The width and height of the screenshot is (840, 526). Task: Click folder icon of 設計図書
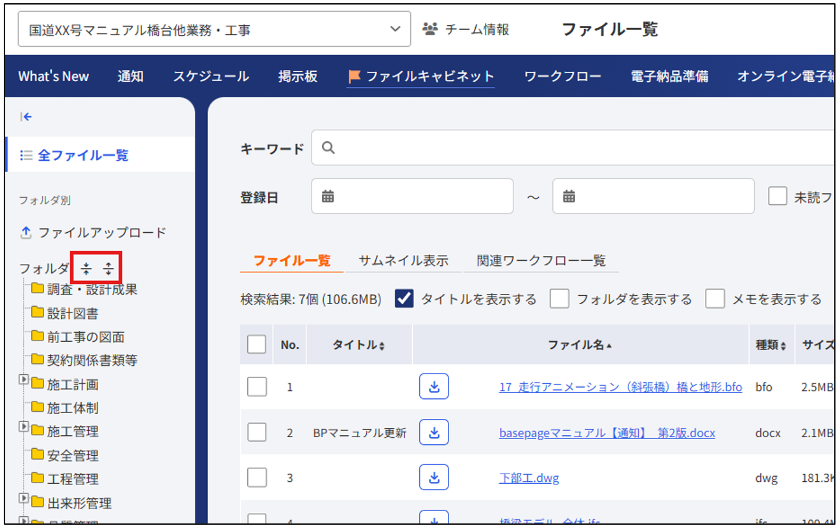click(x=38, y=313)
